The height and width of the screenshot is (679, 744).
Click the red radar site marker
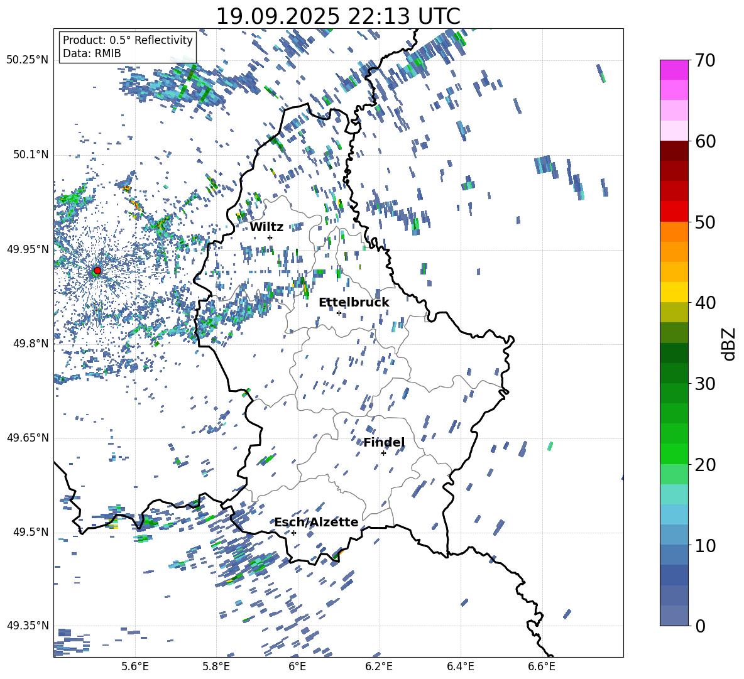[97, 271]
